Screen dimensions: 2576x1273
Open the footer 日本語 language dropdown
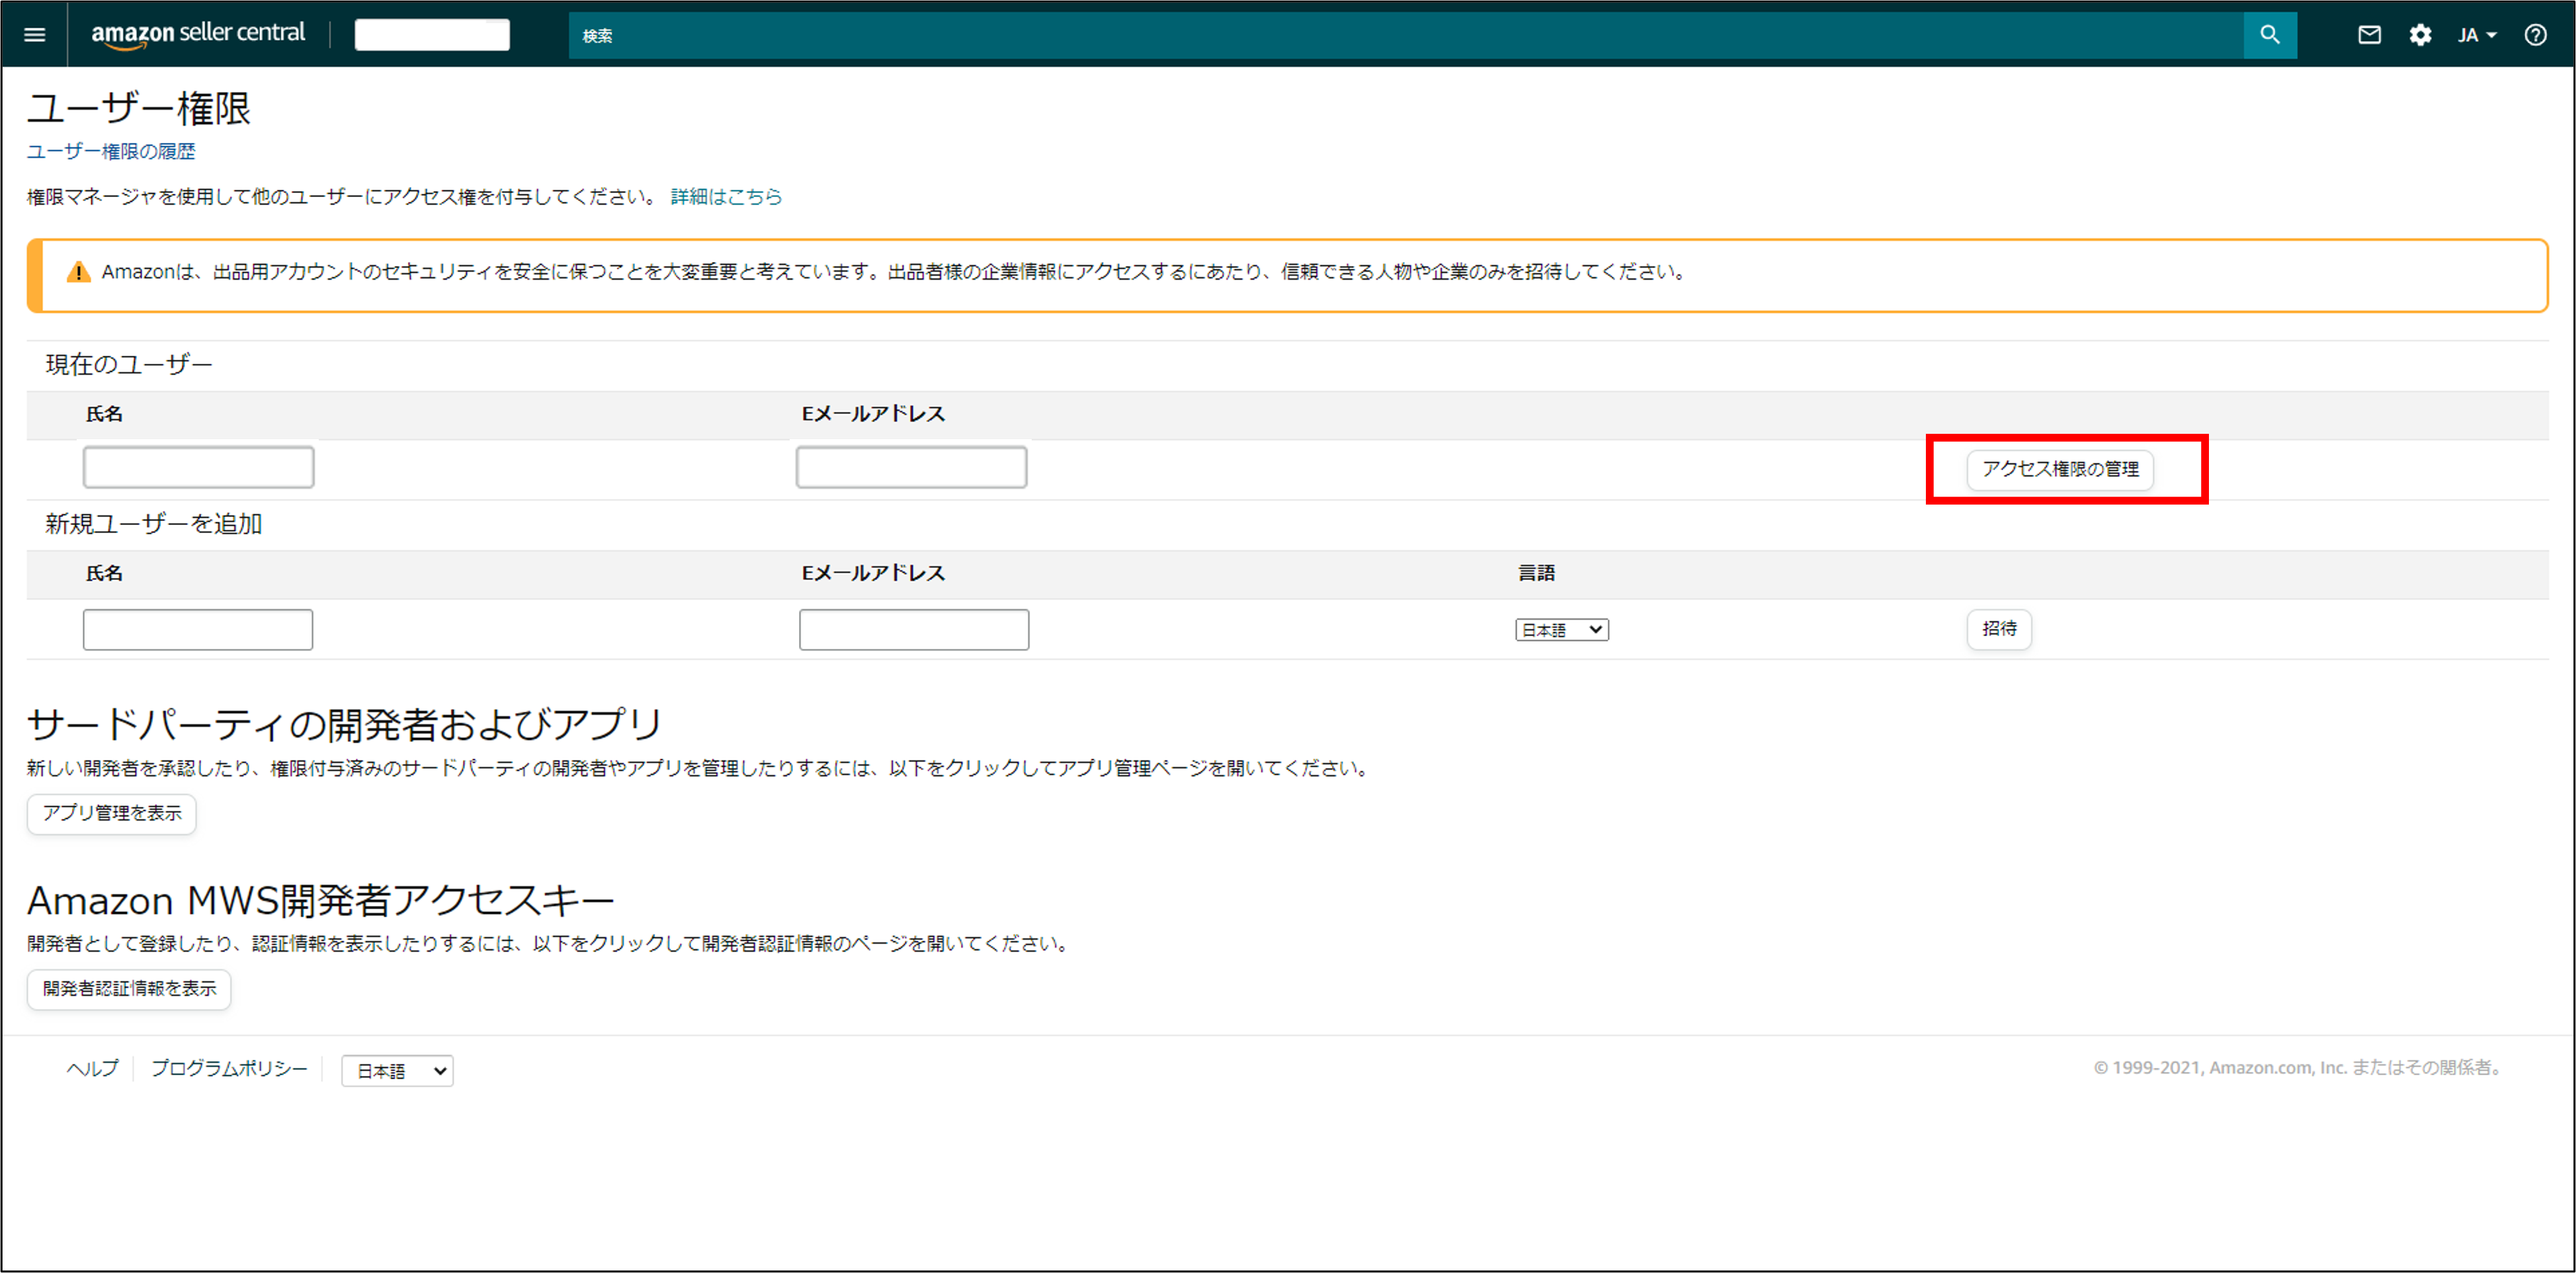click(x=397, y=1070)
